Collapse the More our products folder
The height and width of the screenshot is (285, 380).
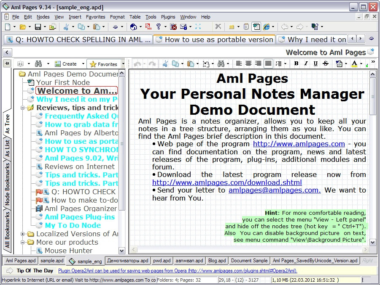click(x=22, y=242)
